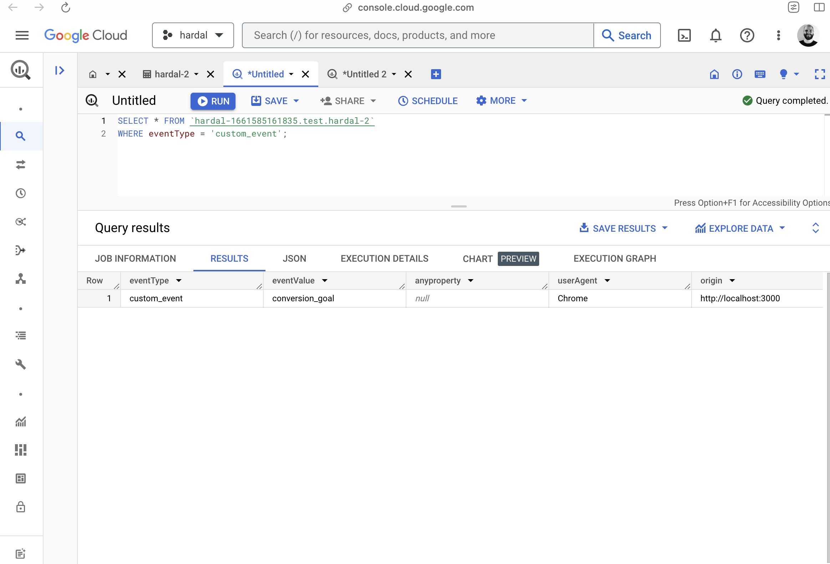
Task: Open the eventType column menu arrow
Action: coord(179,281)
